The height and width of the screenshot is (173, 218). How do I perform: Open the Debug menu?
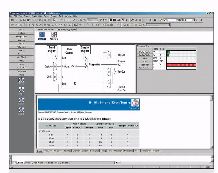click(x=46, y=16)
